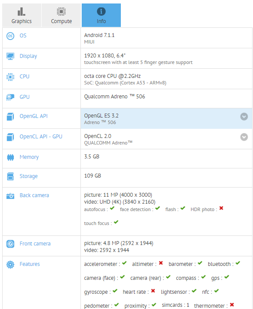253x309 pixels.
Task: Click the Back camera icon
Action: tap(10, 196)
